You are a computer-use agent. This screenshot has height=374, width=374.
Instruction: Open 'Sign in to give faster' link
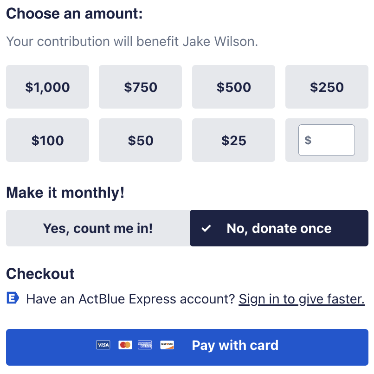point(301,299)
